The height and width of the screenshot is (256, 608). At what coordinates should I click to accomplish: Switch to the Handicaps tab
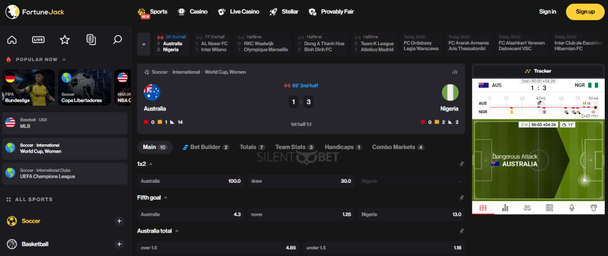343,147
